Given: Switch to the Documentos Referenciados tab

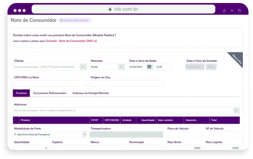Looking at the screenshot, I should click(50, 93).
